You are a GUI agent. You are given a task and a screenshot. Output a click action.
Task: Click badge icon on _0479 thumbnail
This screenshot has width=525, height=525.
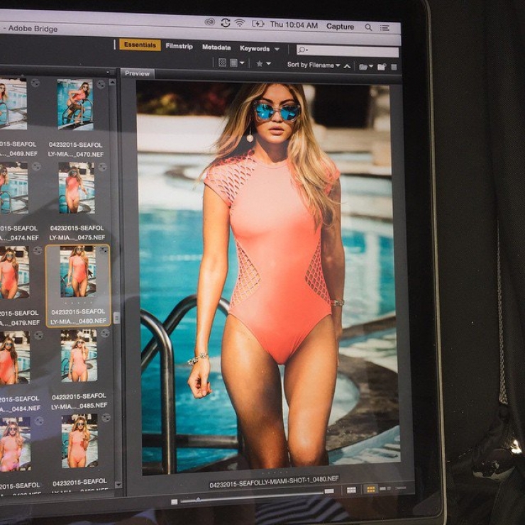[38, 250]
